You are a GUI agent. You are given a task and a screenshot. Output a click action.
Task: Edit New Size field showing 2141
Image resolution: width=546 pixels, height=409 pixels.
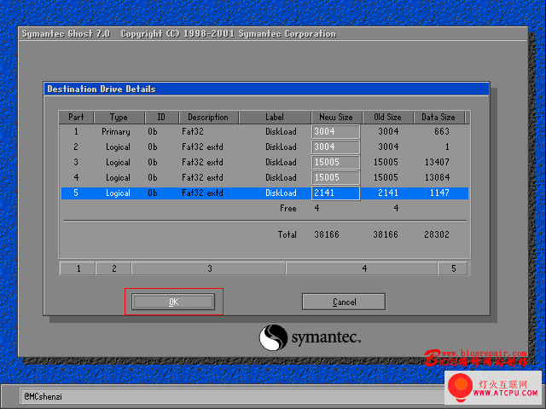point(335,193)
